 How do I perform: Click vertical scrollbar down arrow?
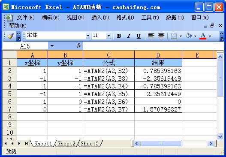pos(220,136)
